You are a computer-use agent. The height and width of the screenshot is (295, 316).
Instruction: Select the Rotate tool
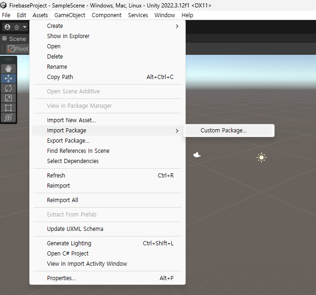point(8,88)
